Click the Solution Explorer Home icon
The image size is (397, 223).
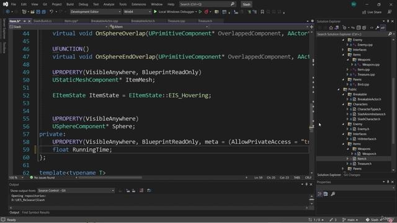(331, 27)
